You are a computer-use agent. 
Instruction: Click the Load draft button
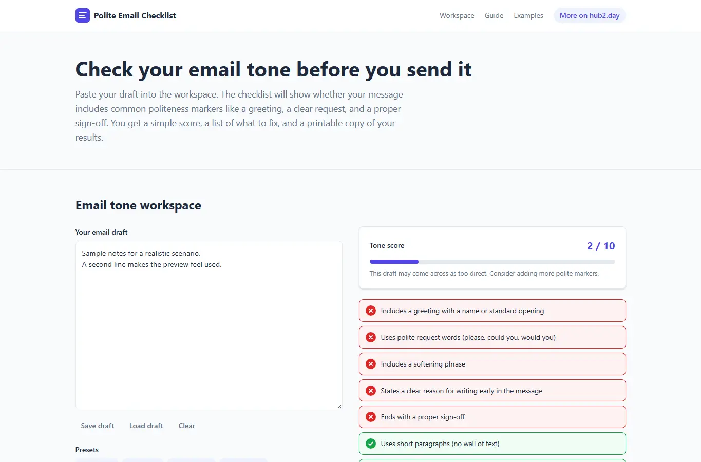(146, 426)
